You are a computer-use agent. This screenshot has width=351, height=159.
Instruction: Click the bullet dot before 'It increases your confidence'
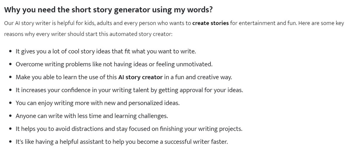click(x=11, y=90)
